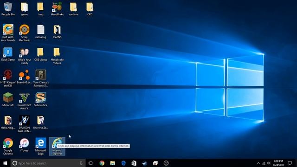This screenshot has width=297, height=167.
Task: Select the Hello Neighbor icon
Action: [x=8, y=122]
